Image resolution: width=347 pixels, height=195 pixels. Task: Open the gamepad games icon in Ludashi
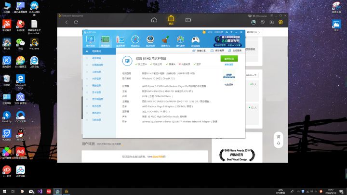pyautogui.click(x=195, y=41)
